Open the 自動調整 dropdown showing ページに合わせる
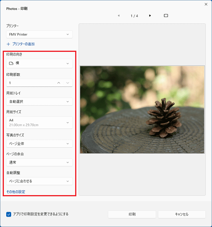This screenshot has width=212, height=227. point(39,181)
